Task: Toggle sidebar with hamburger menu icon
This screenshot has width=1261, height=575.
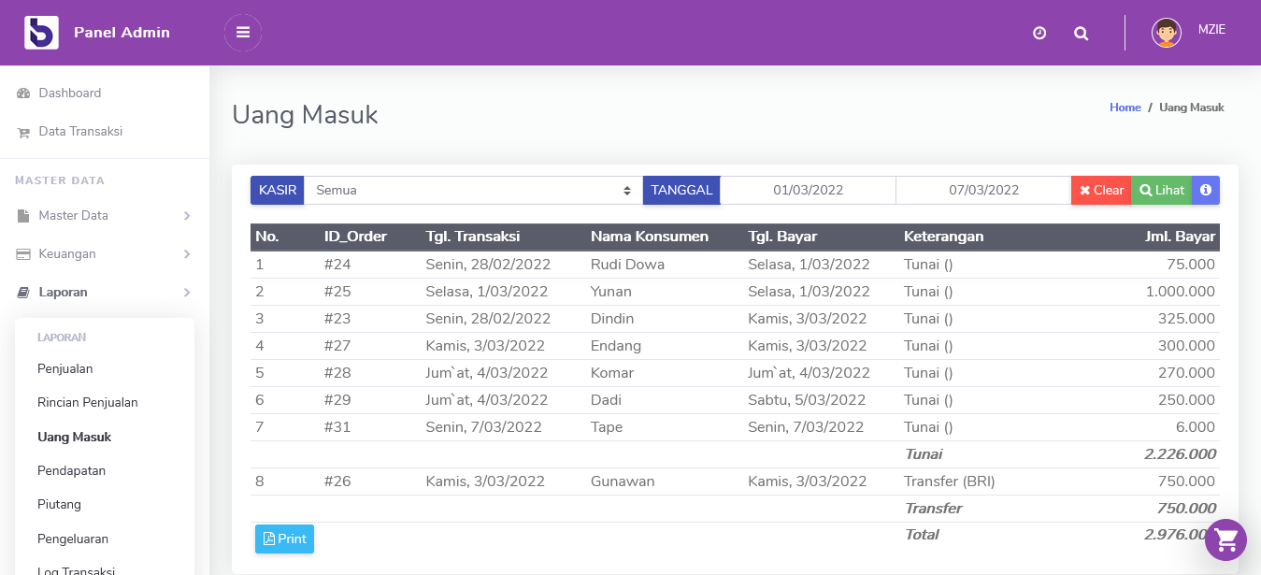Action: pos(243,33)
